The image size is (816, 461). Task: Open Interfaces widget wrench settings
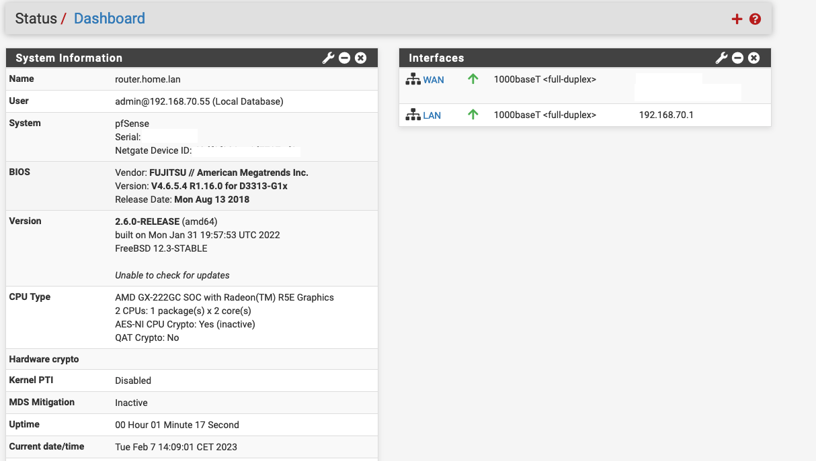(x=721, y=58)
